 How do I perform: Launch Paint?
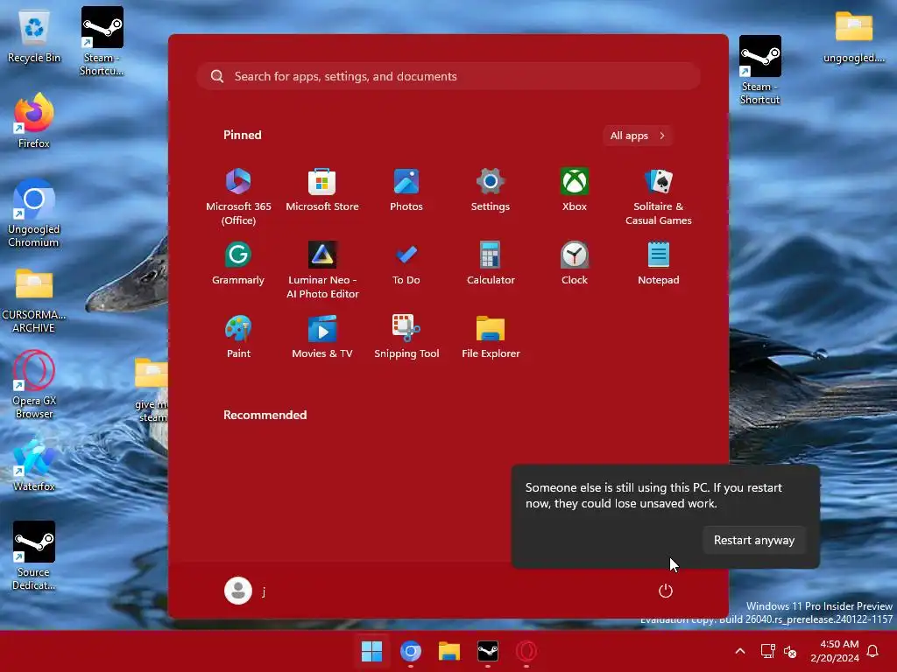click(x=238, y=337)
